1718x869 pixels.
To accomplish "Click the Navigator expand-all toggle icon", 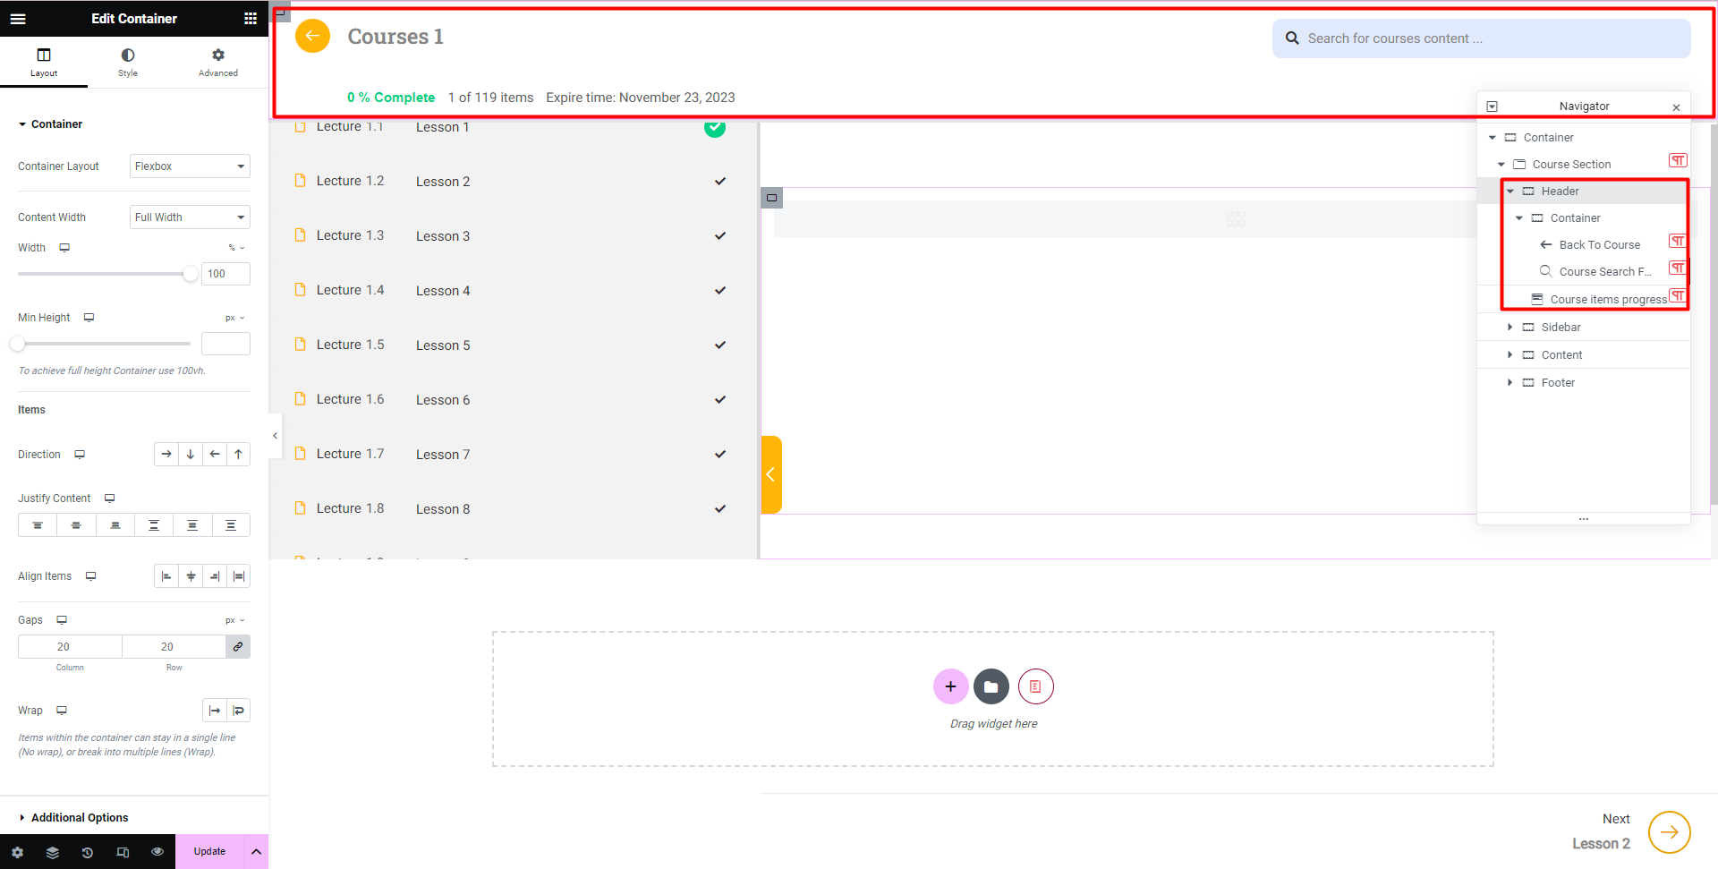I will point(1492,106).
